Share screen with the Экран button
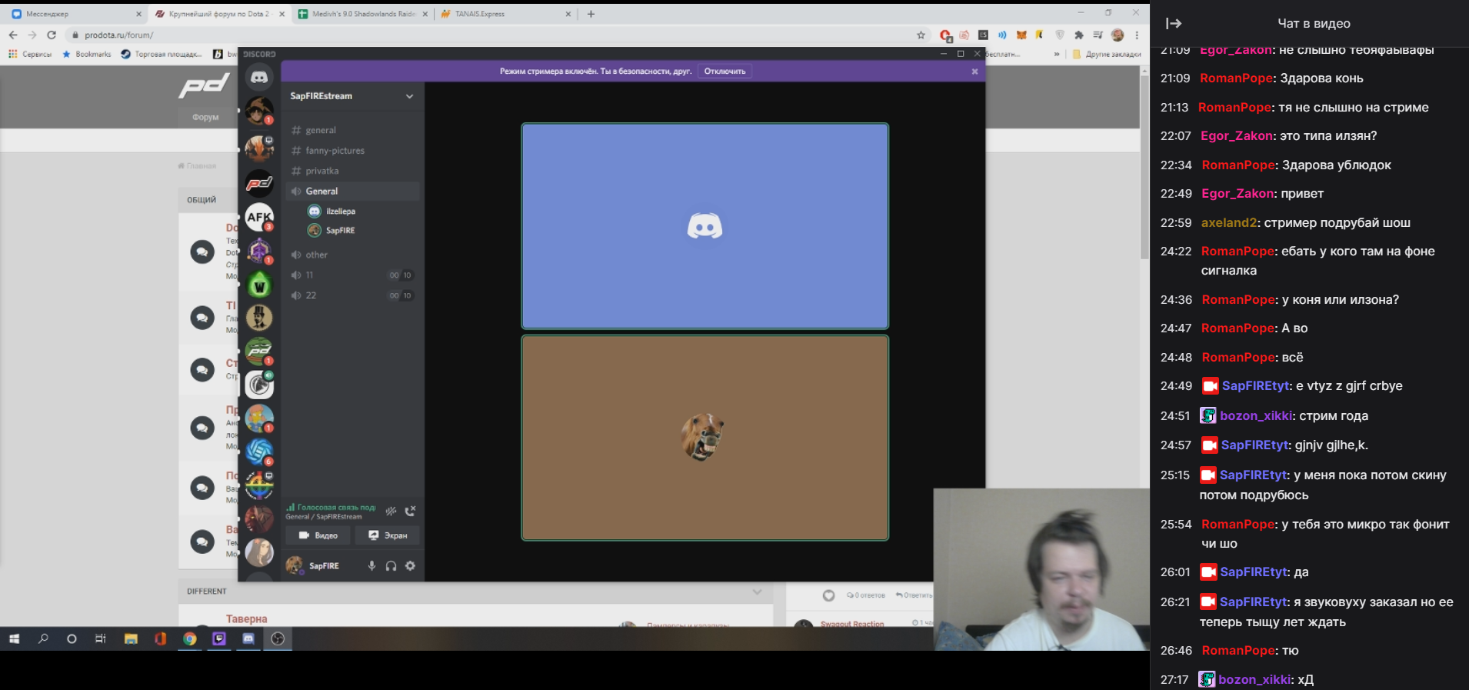 coord(388,535)
